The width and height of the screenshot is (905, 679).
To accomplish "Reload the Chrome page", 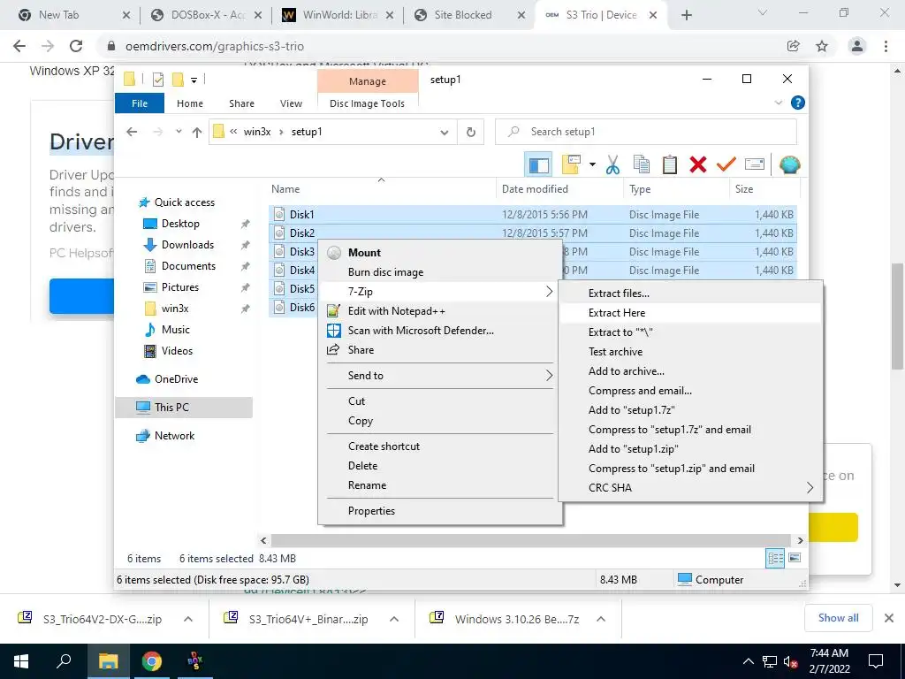I will pyautogui.click(x=76, y=46).
